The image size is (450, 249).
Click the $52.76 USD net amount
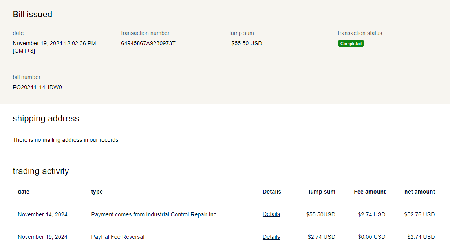point(419,214)
